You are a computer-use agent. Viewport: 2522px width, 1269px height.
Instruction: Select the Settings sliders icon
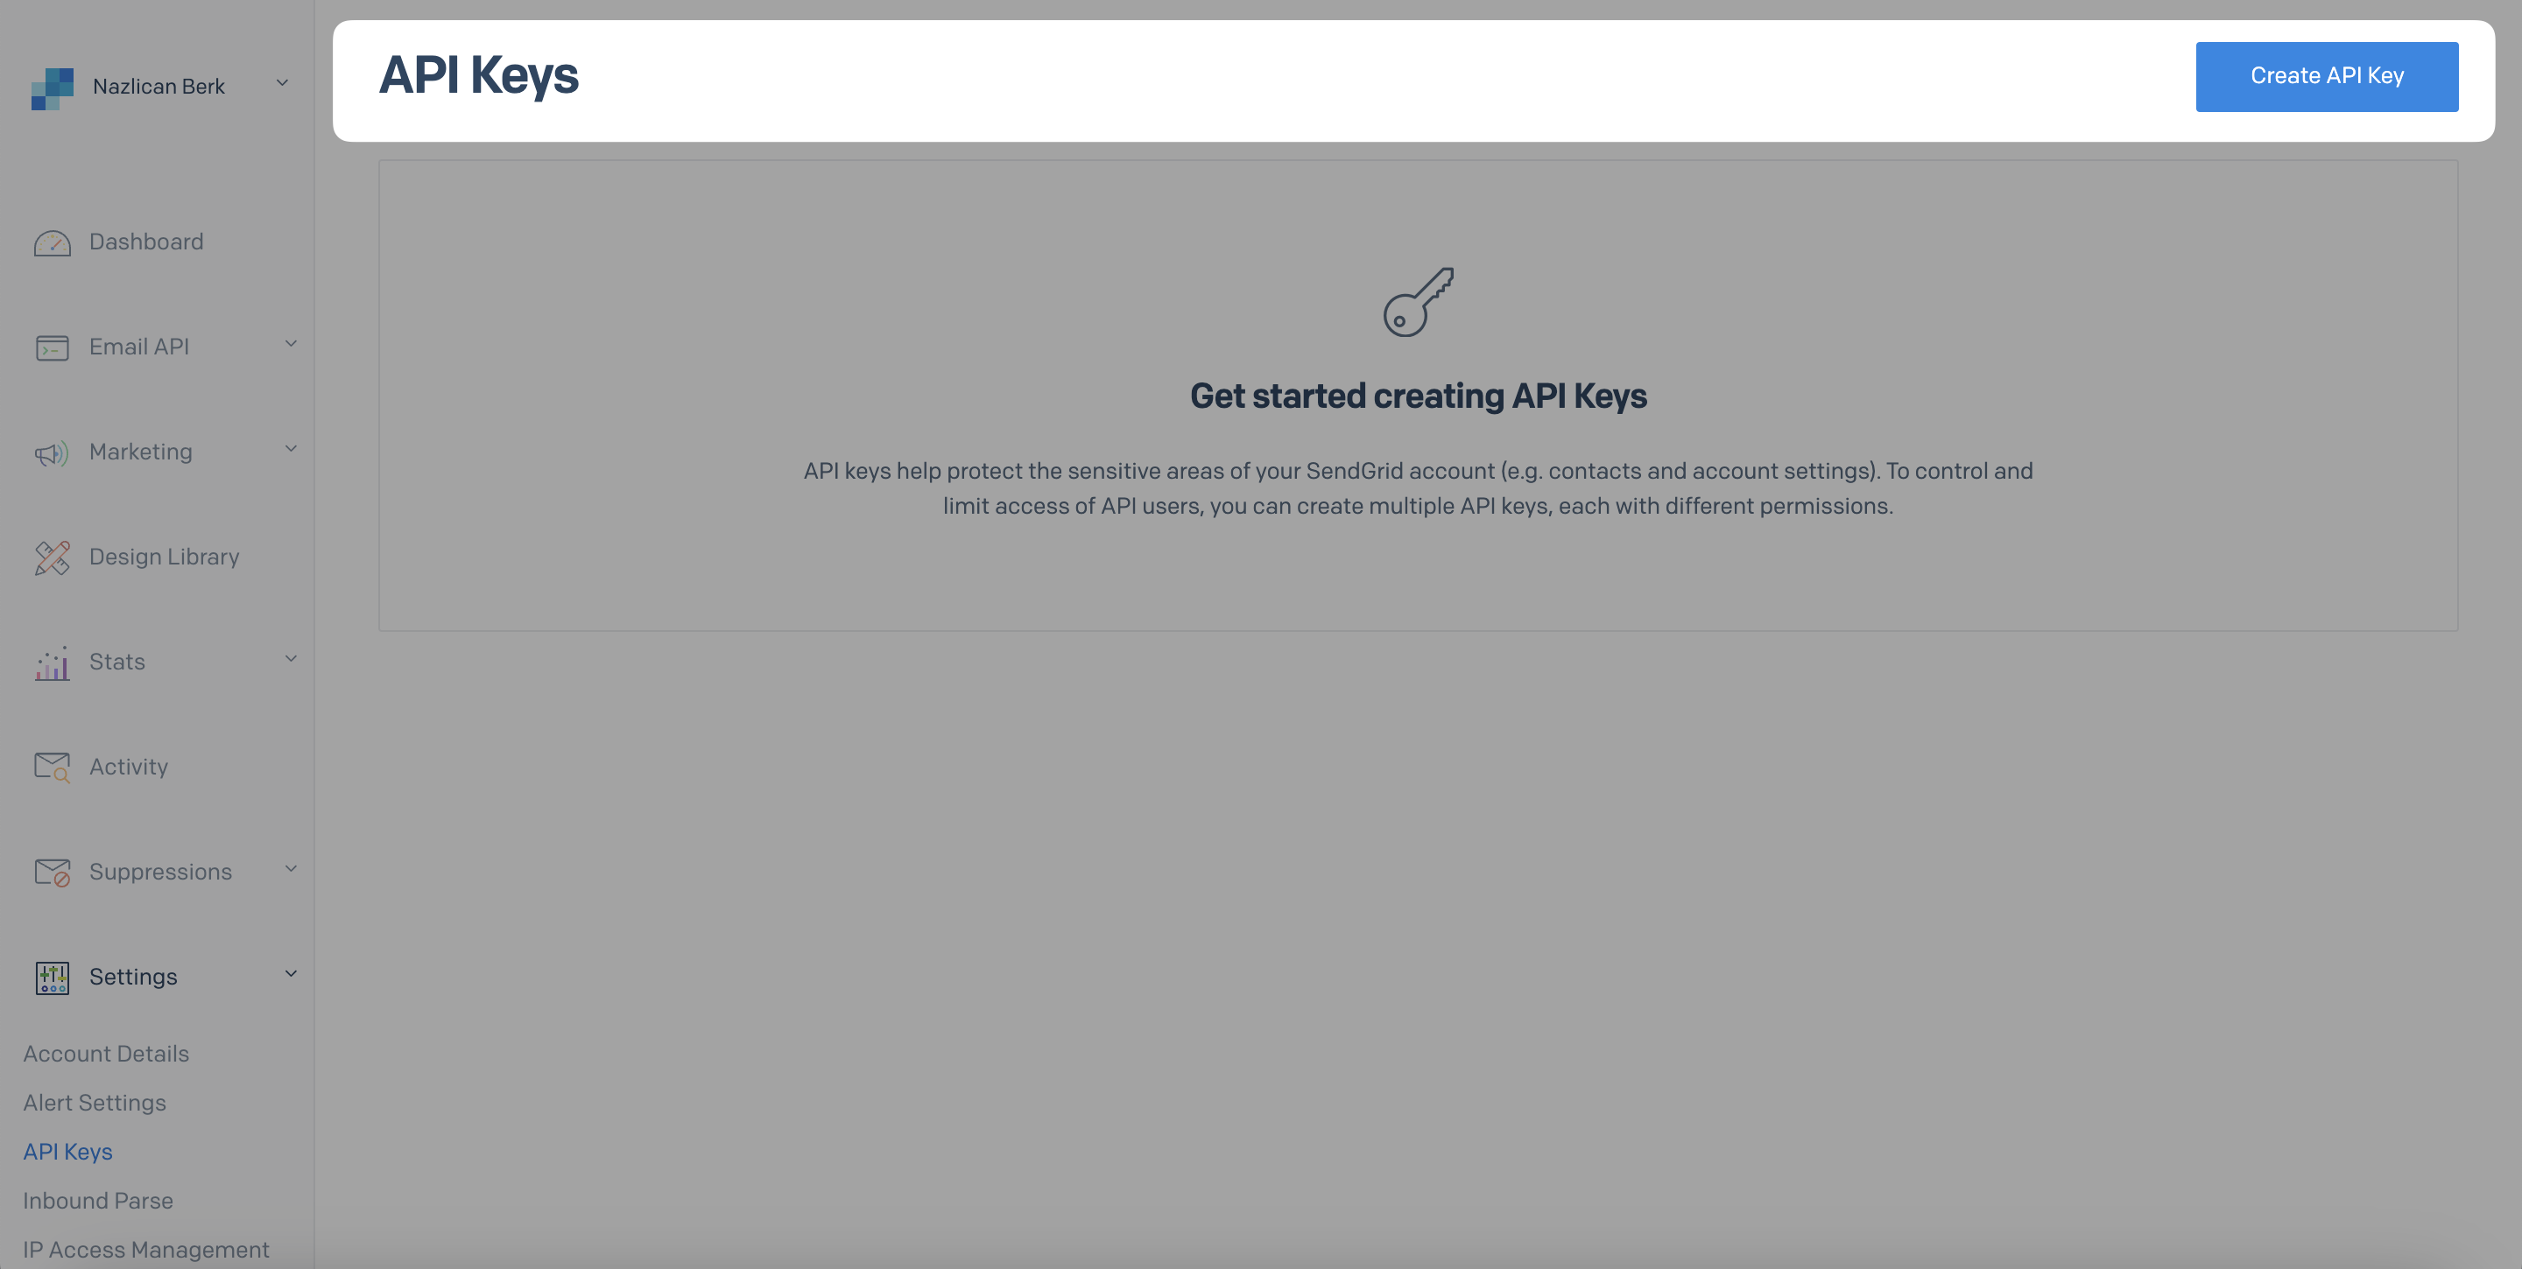pos(52,978)
